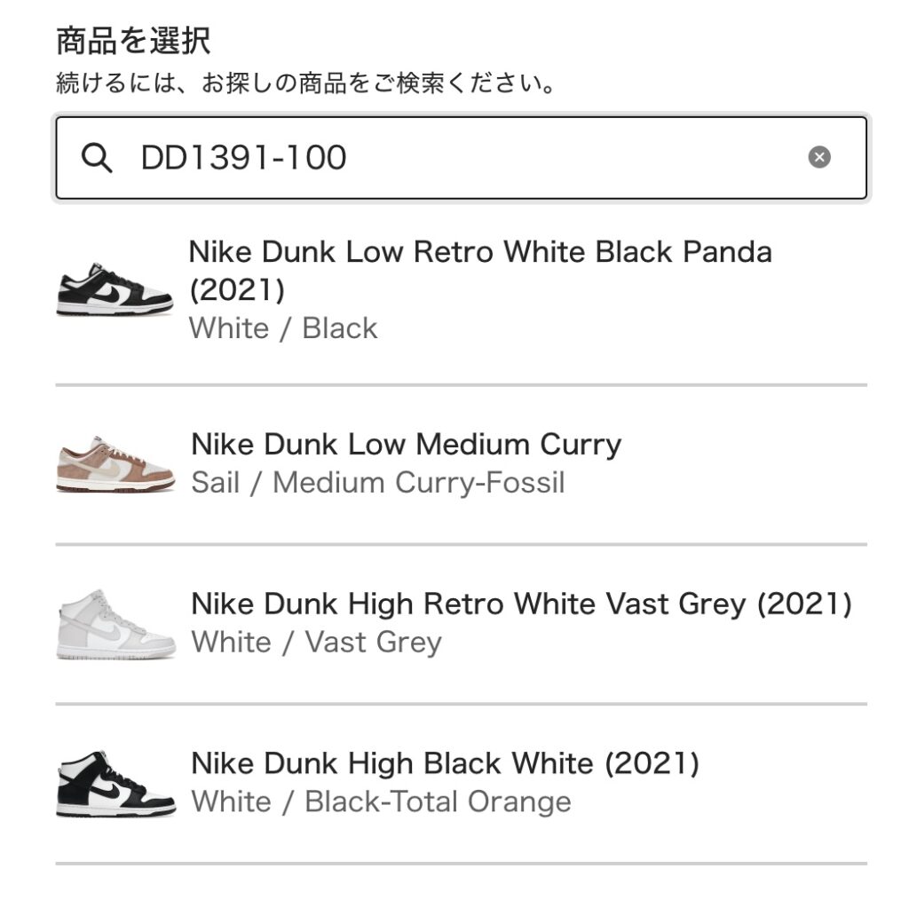Click the Sail / Medium Curry-Fossil colorway text
Image resolution: width=909 pixels, height=900 pixels.
(x=378, y=483)
